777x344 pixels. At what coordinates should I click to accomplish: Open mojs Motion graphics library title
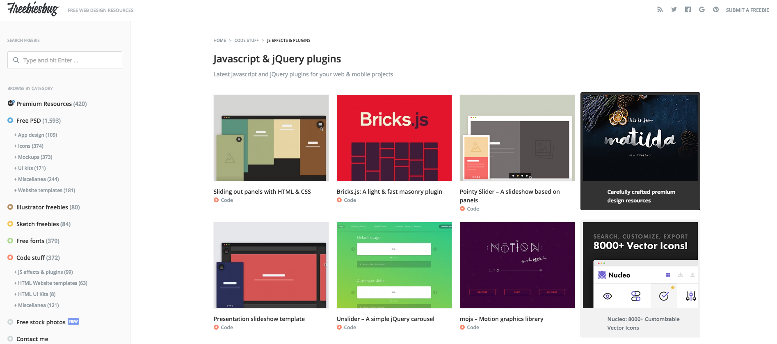[x=501, y=319]
